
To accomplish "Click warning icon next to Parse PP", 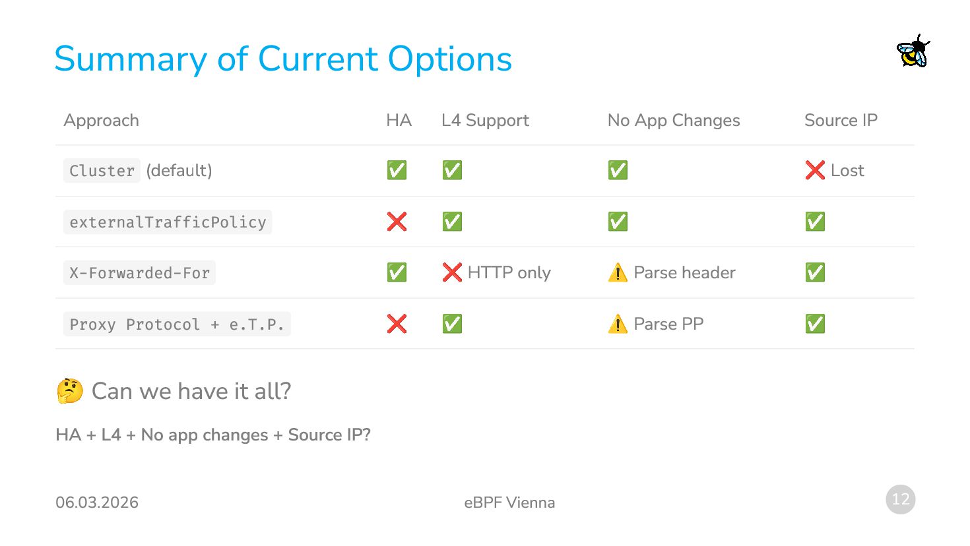I will [x=618, y=324].
